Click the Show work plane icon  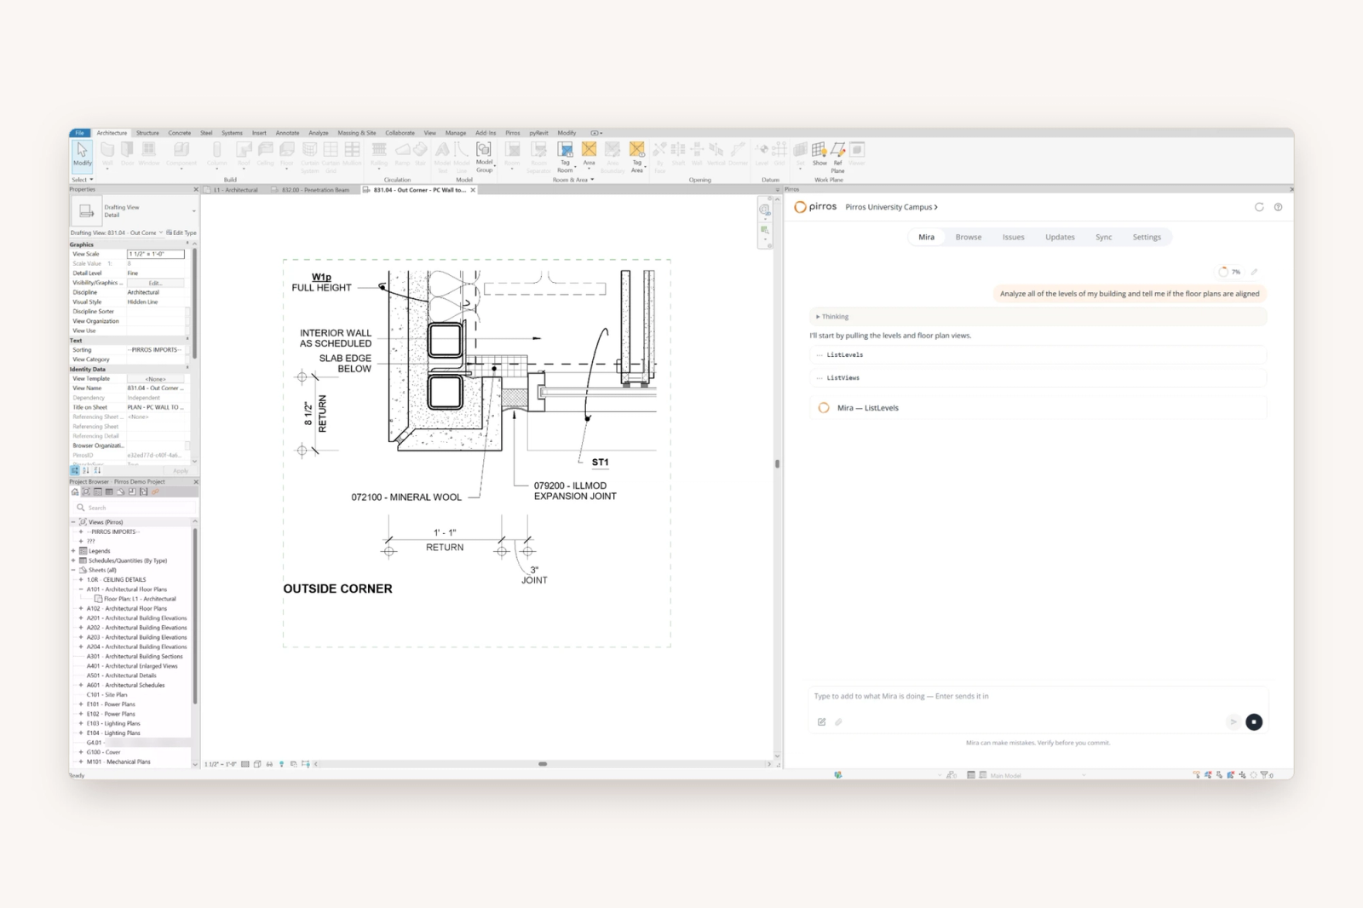[819, 154]
